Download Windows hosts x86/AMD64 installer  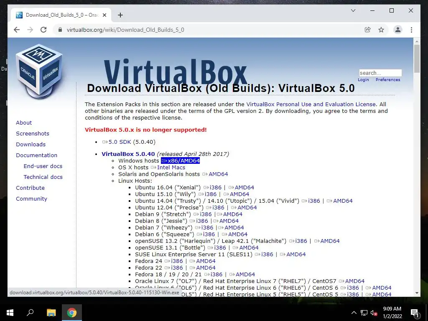pos(181,161)
